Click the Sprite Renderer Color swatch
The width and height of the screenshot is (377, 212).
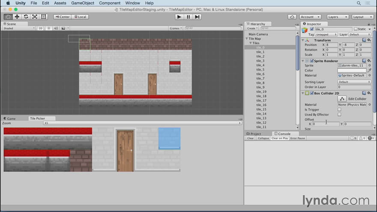click(x=352, y=70)
